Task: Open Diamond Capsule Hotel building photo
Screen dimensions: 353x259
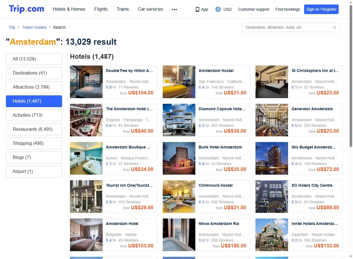Action: pos(179,120)
